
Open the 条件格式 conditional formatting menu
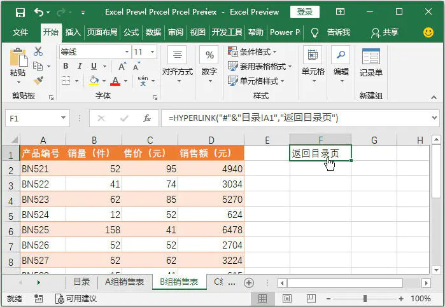pos(252,52)
